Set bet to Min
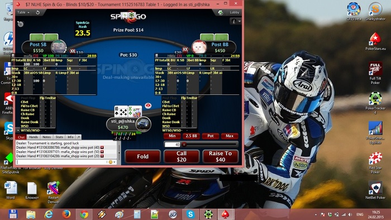The image size is (391, 220). tap(172, 136)
